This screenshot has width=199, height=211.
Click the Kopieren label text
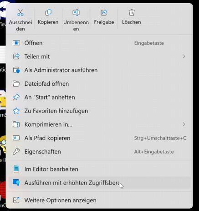pyautogui.click(x=48, y=22)
